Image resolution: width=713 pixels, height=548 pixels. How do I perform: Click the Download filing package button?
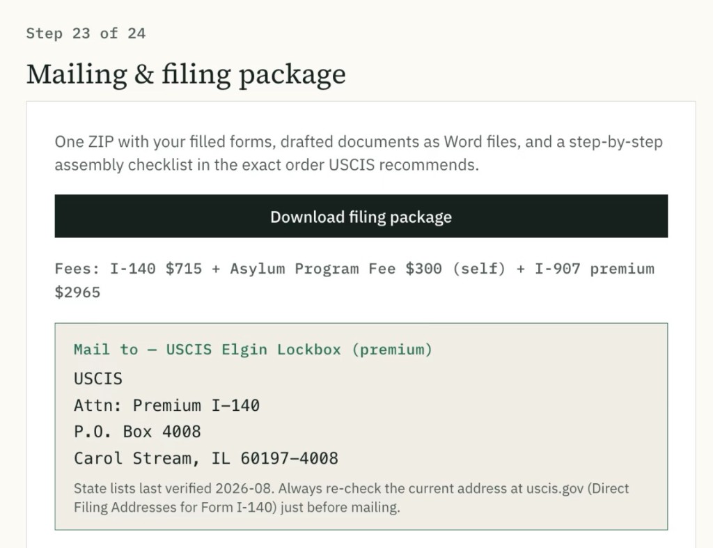361,216
